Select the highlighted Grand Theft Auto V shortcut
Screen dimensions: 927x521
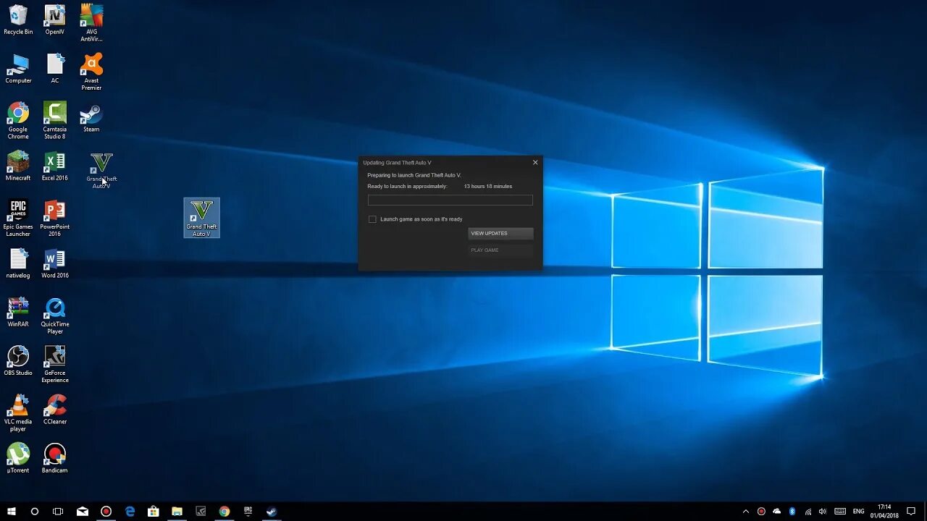point(201,218)
